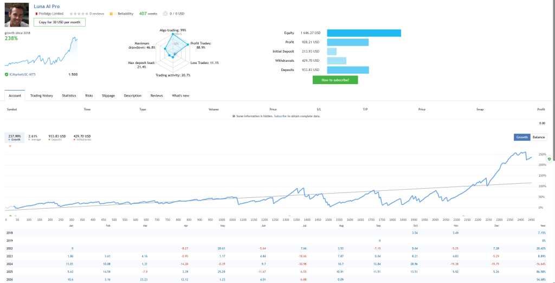
Task: Click the '-16.64%' yearly total for 2024
Action: click(540, 264)
